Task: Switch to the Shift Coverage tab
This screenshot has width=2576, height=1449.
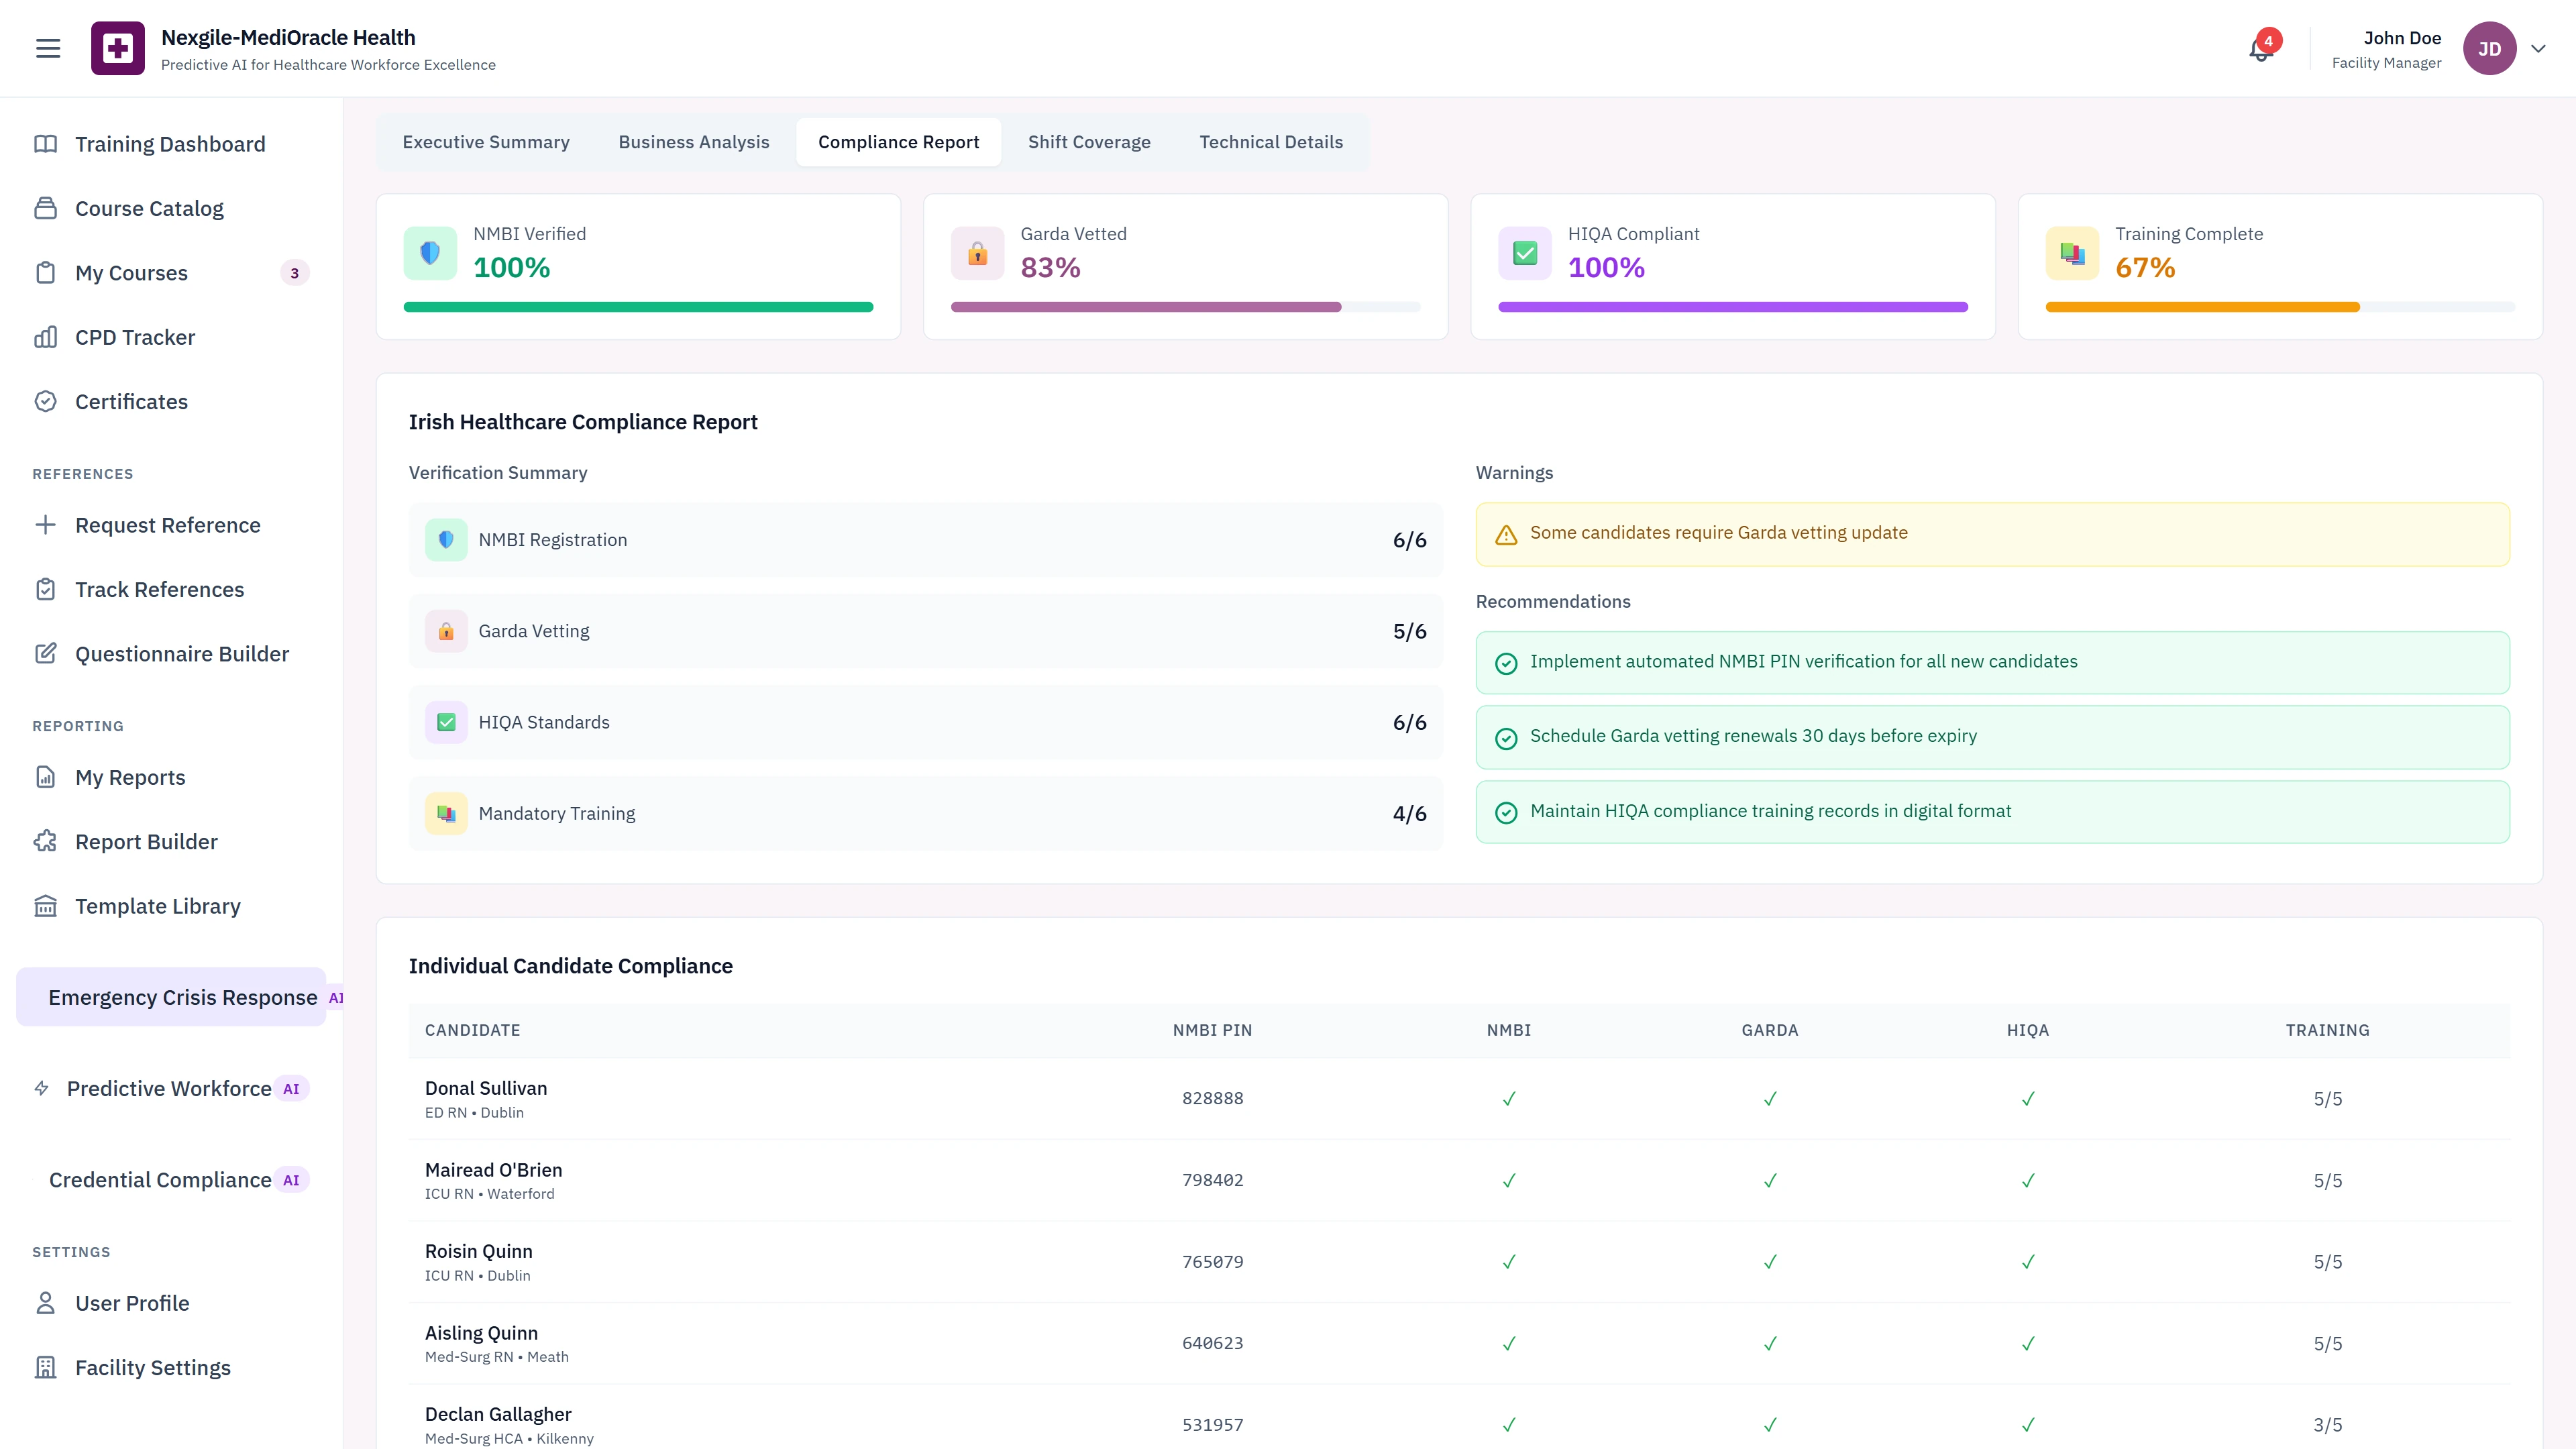Action: (x=1089, y=142)
